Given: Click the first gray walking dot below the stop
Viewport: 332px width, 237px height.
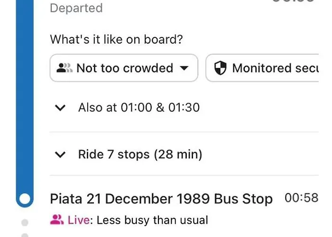Looking at the screenshot, I should [x=25, y=222].
